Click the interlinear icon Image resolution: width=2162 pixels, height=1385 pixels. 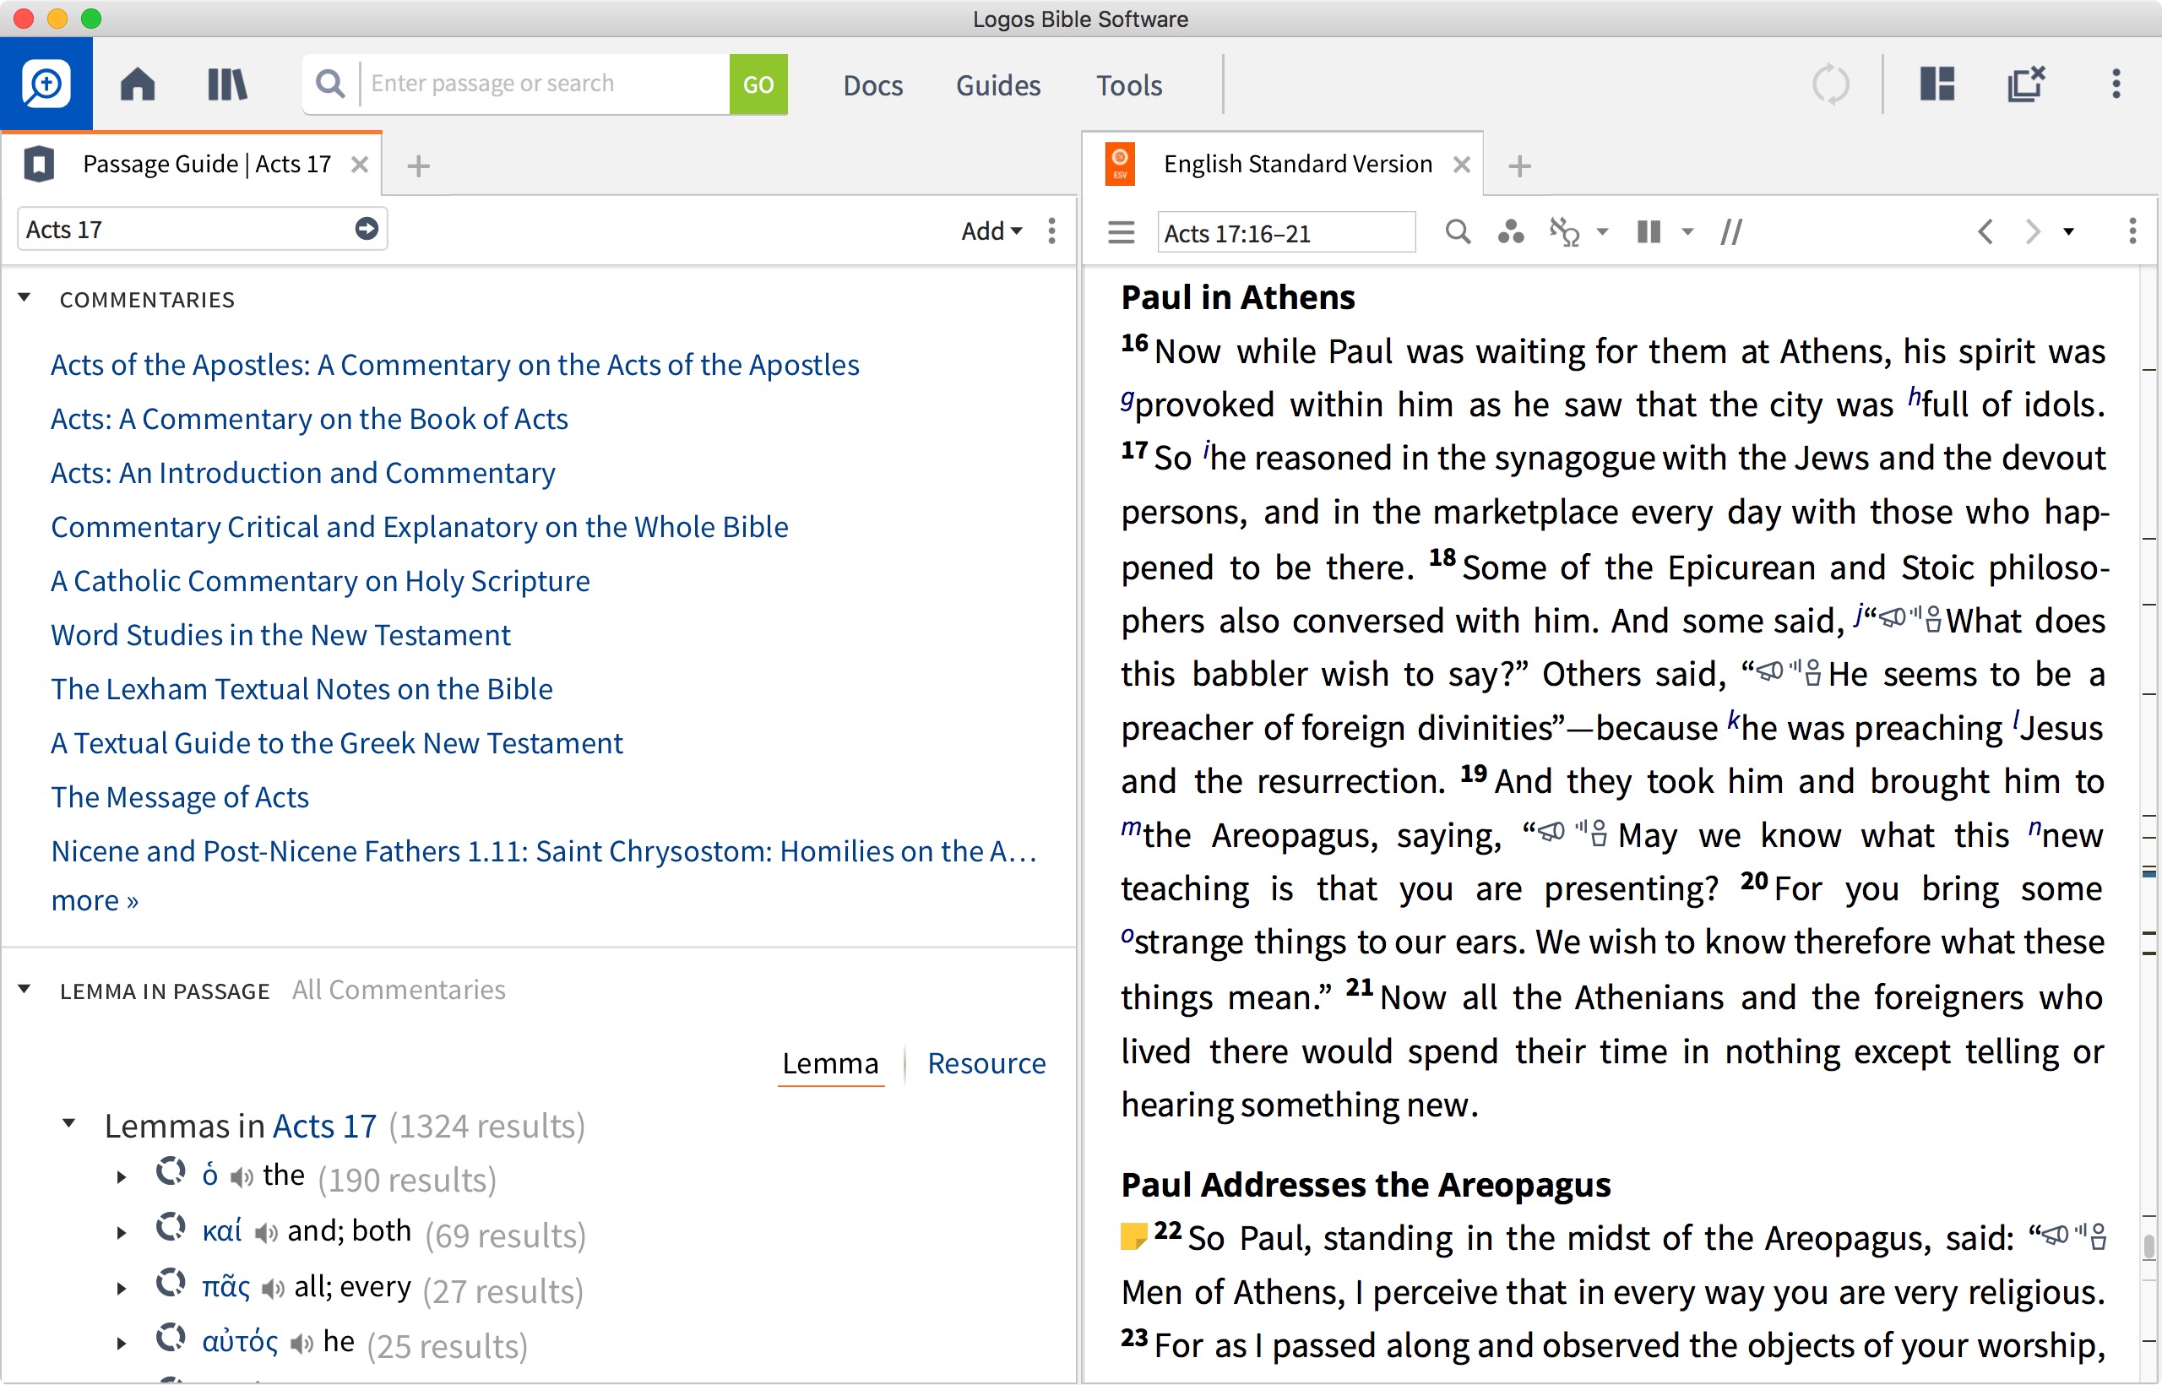coord(1565,232)
